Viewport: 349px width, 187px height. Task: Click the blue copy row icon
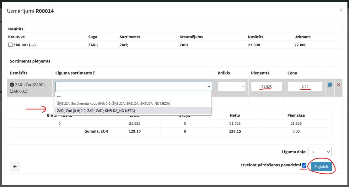point(330,85)
